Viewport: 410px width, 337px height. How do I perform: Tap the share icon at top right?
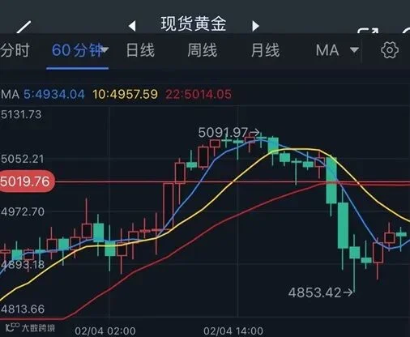368,31
